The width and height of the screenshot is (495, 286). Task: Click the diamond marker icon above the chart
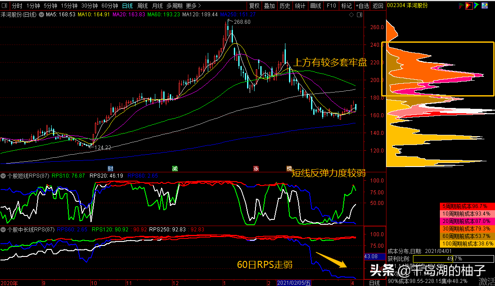pos(351,15)
